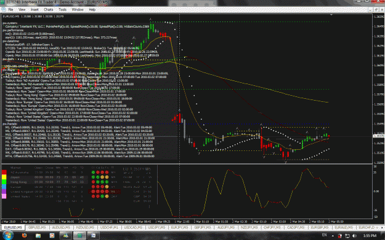Click the yellow Japan session color swatch
This screenshot has width=385, height=240.
point(4,177)
